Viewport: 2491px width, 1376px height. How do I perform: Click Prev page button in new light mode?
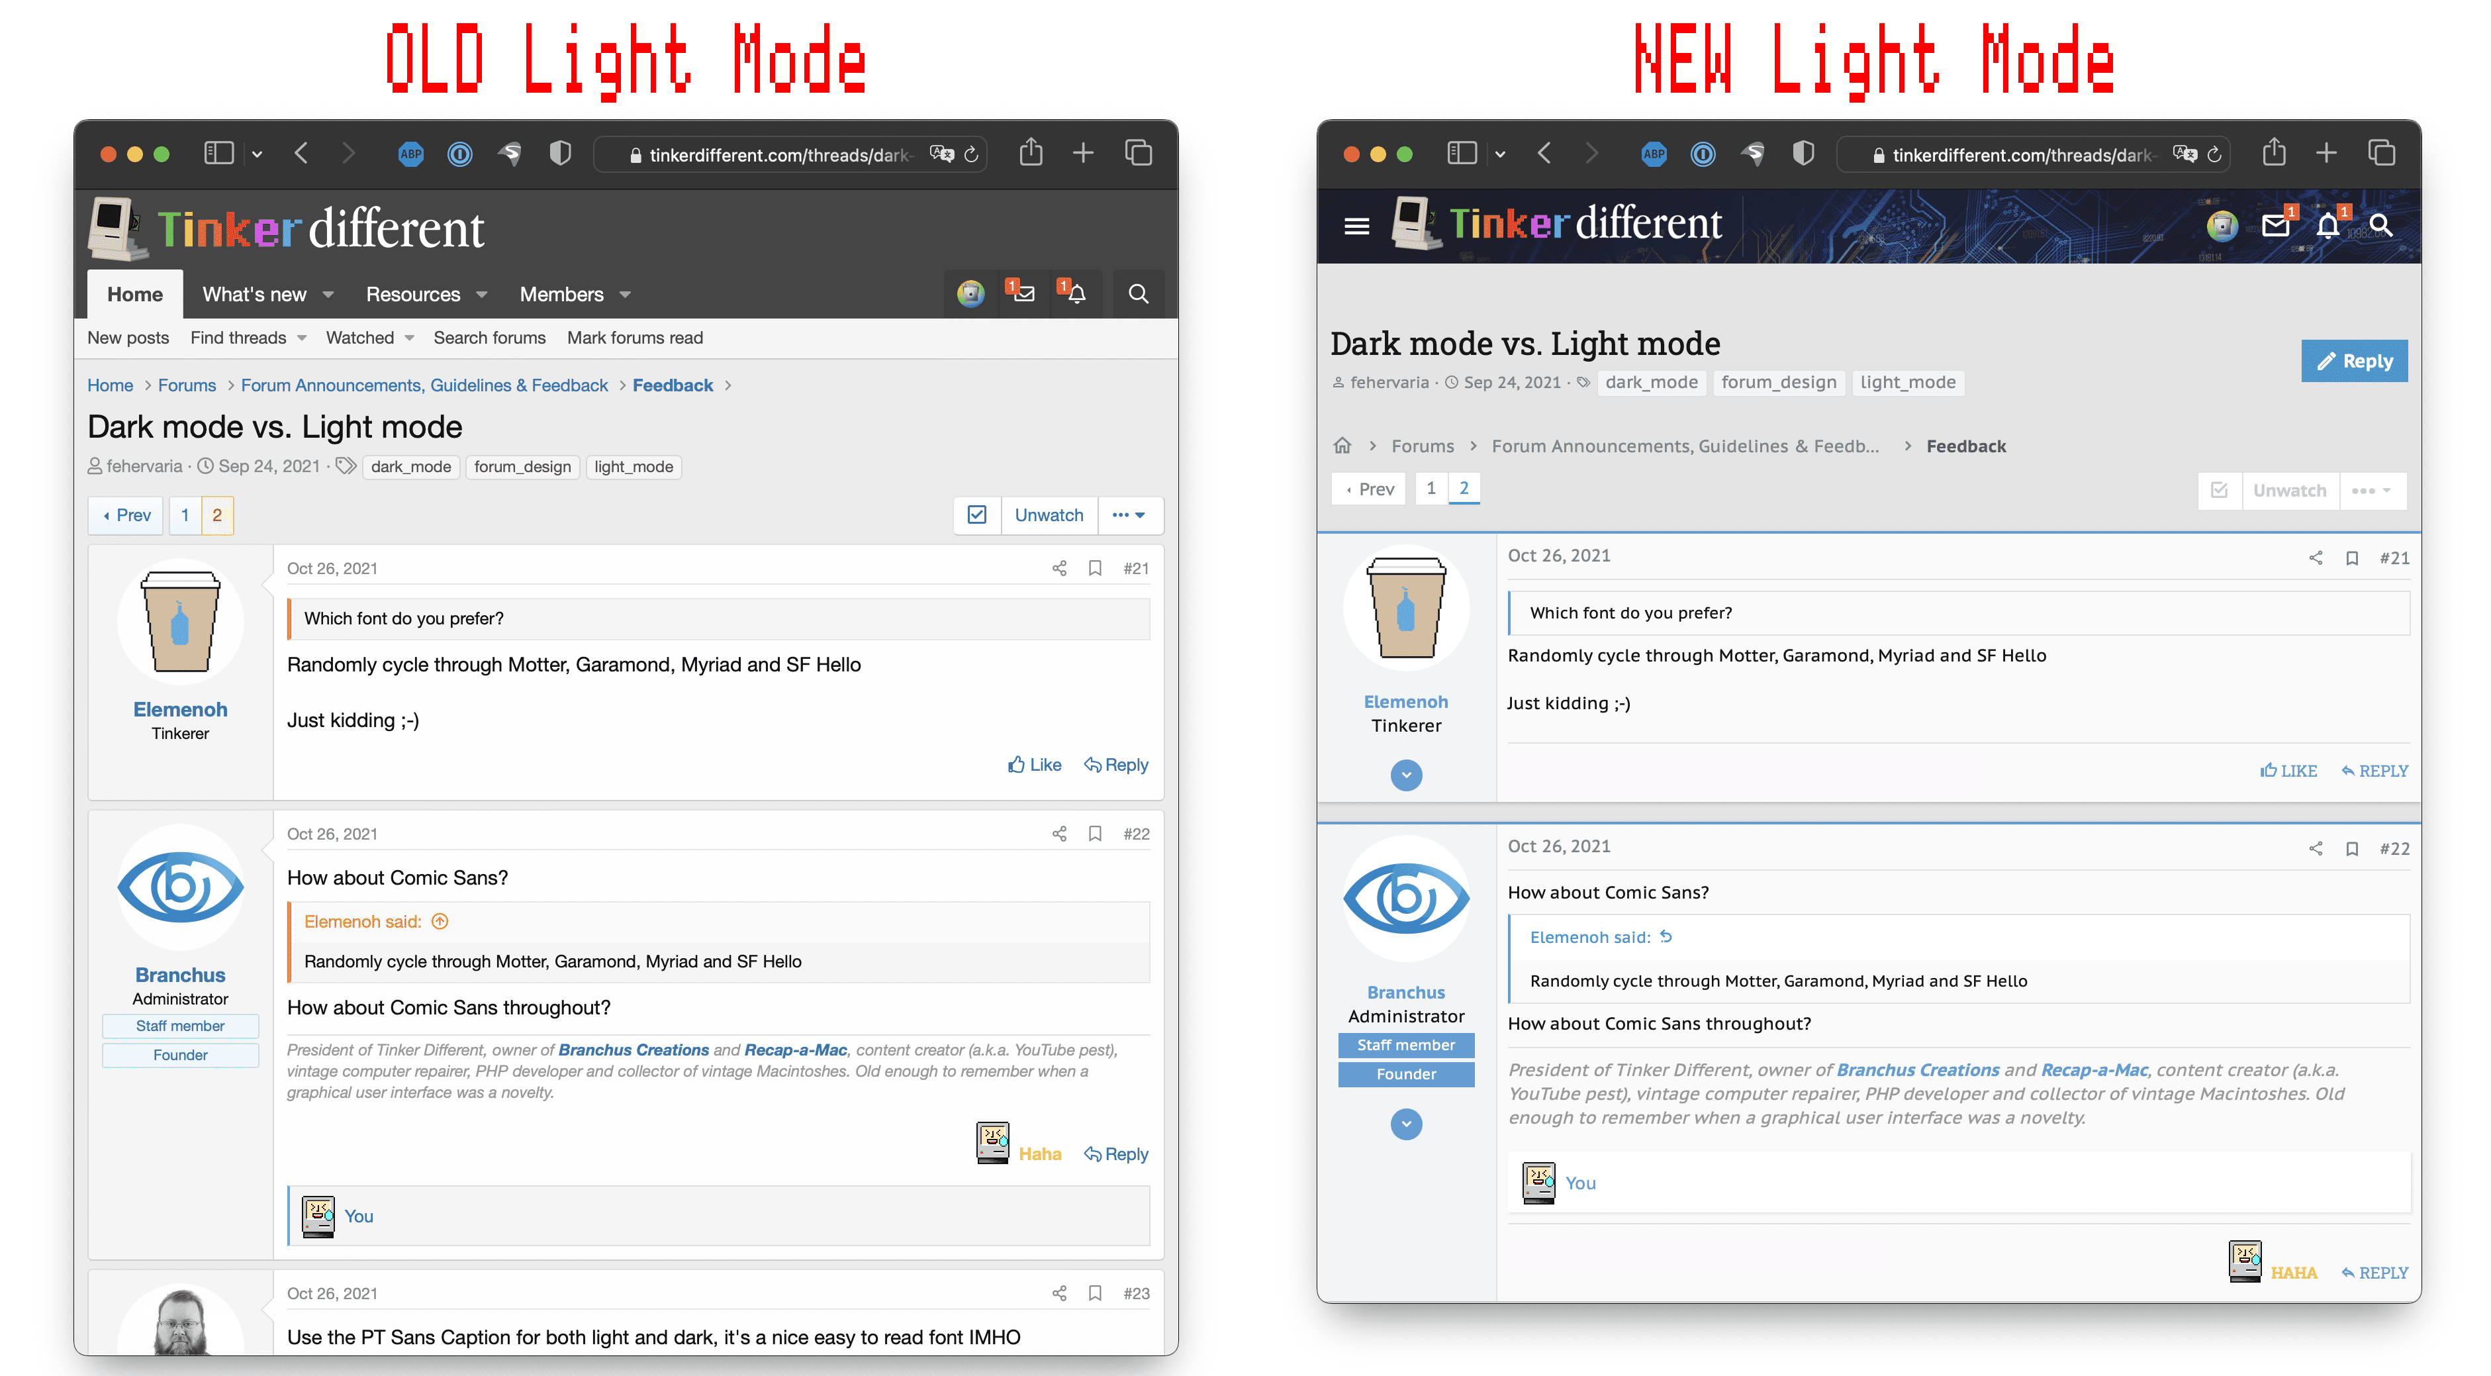1369,488
